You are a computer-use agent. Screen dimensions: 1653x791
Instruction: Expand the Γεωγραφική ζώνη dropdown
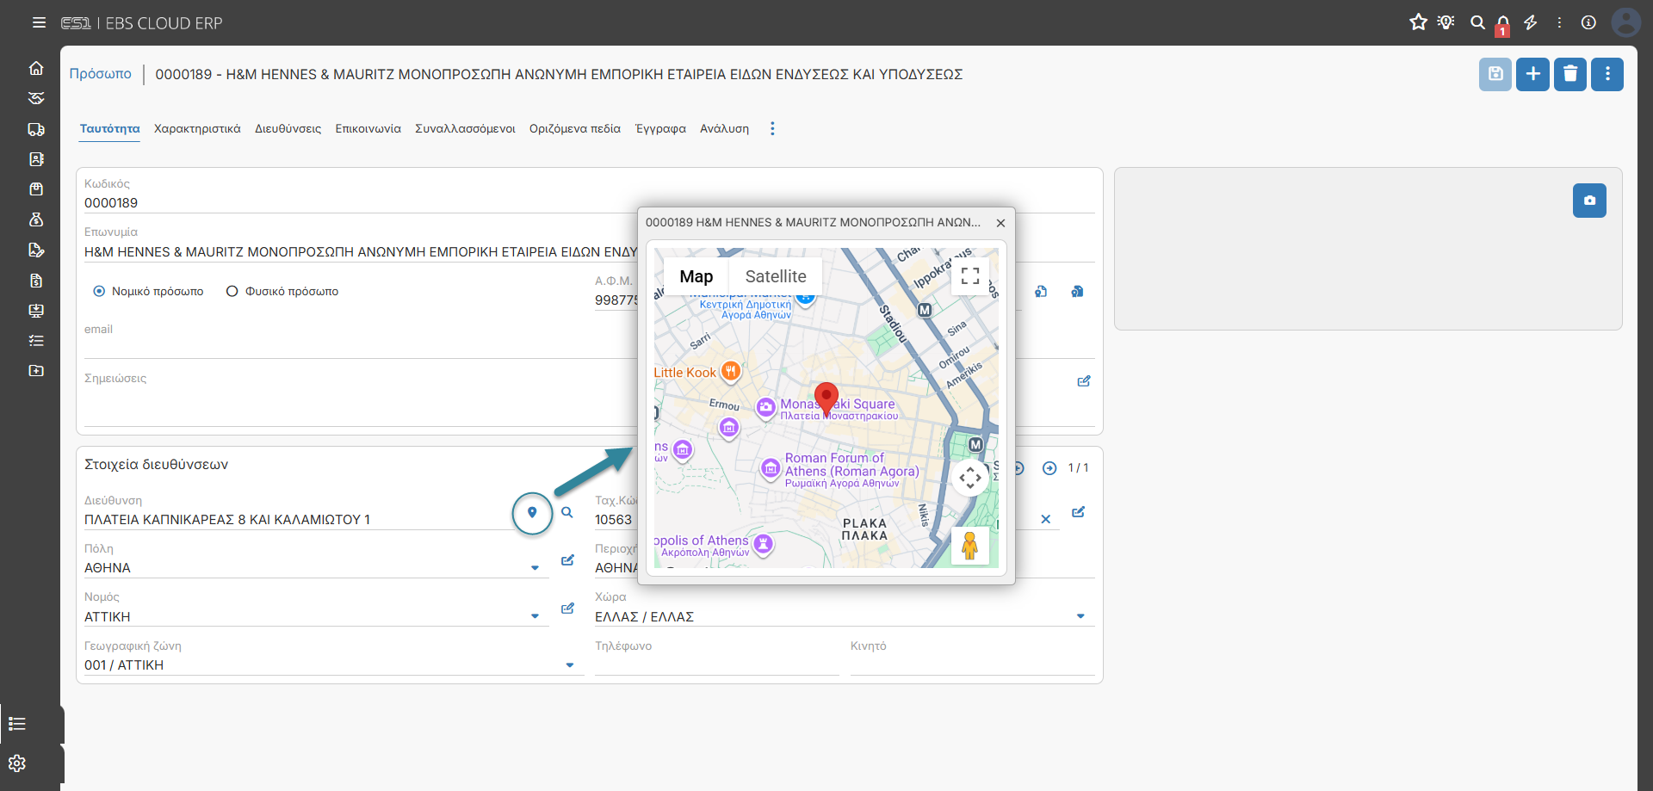[570, 665]
